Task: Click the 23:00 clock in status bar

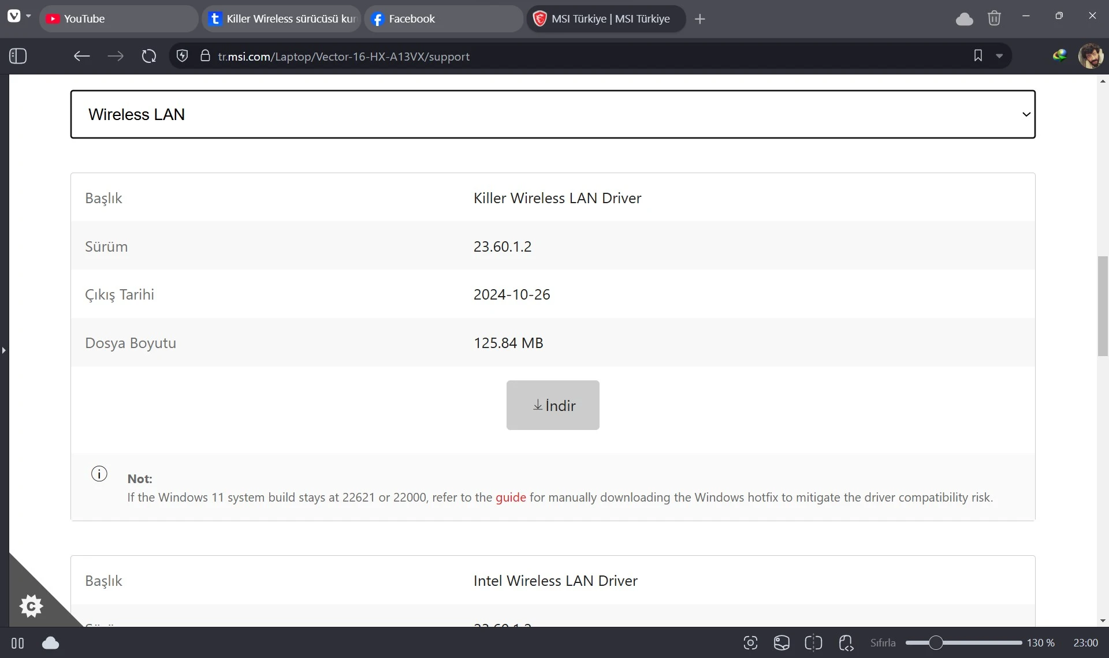Action: click(x=1086, y=643)
